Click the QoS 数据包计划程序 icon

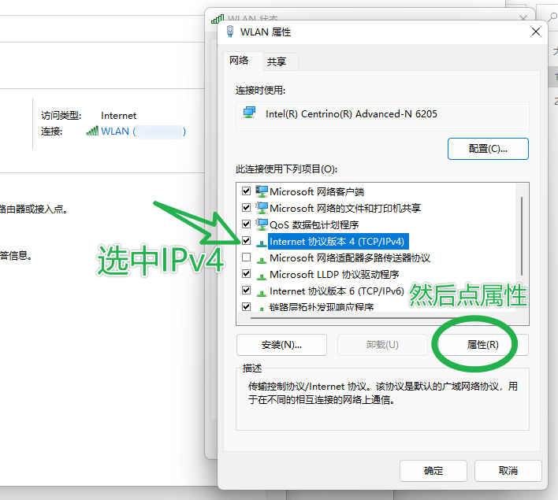pyautogui.click(x=262, y=224)
